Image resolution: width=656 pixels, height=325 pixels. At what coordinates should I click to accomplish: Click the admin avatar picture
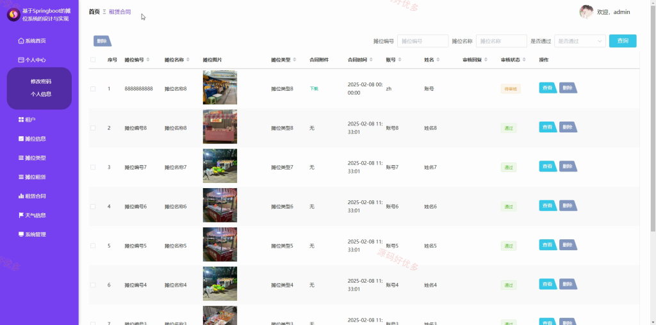pyautogui.click(x=586, y=12)
